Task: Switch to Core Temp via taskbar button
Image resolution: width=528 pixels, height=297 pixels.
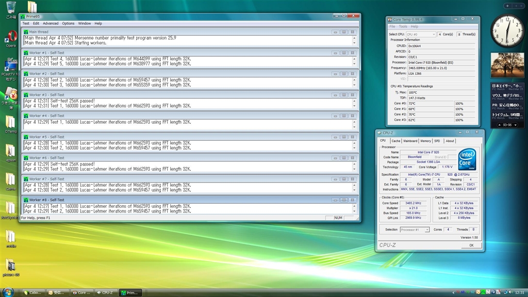Action: (x=82, y=292)
